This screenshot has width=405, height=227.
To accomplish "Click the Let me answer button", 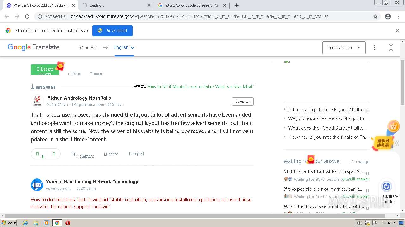I will (45, 70).
